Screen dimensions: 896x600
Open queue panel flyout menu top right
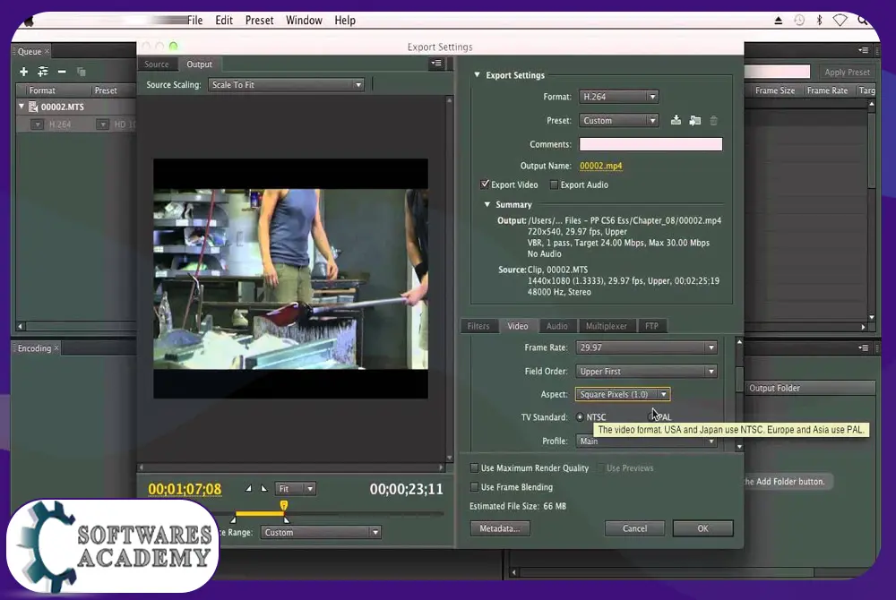click(x=864, y=50)
